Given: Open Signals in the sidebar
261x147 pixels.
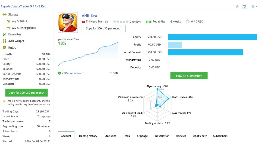Looking at the screenshot, I should click(x=13, y=14).
